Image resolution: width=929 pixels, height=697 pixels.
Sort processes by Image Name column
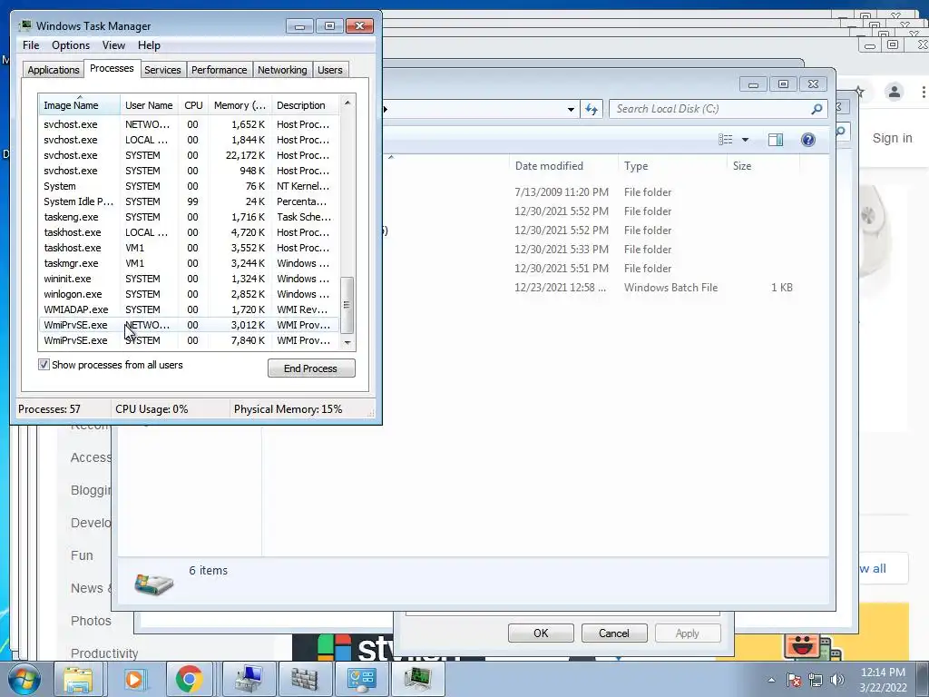tap(80, 105)
